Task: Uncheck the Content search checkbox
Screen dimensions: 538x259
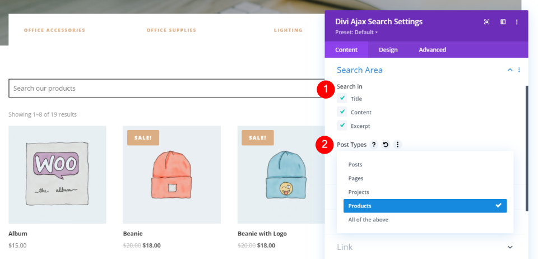Action: 342,112
